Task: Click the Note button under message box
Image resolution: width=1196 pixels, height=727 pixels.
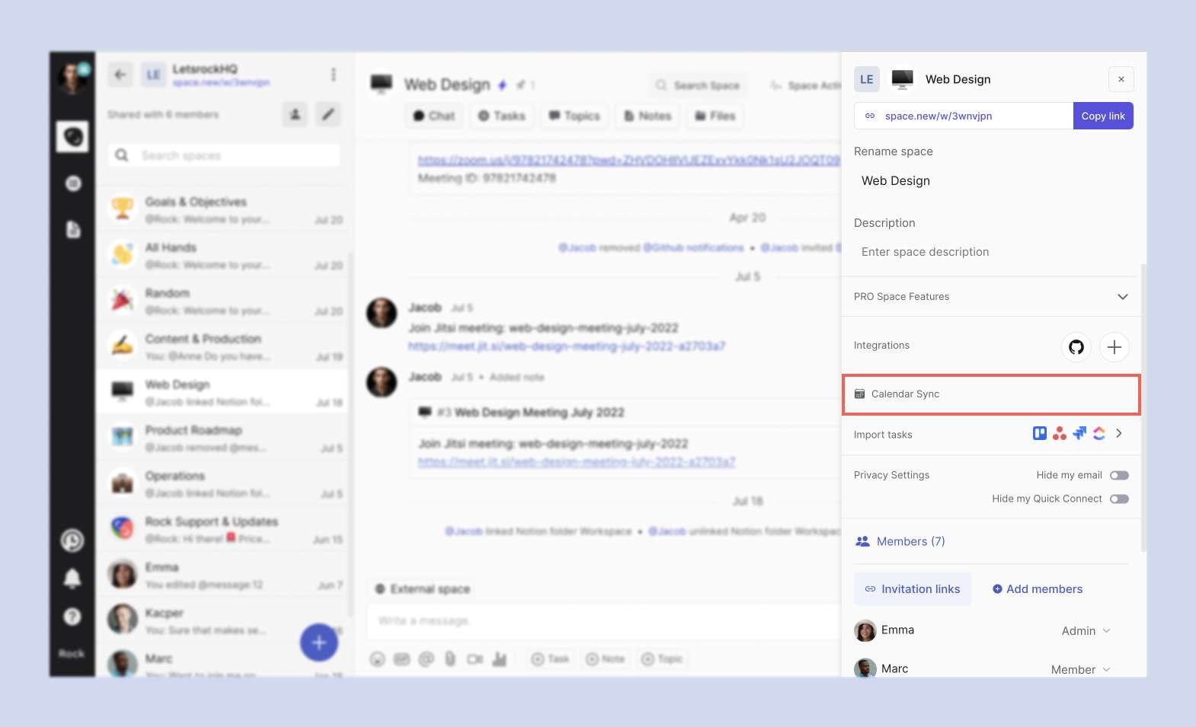Action: click(x=606, y=659)
